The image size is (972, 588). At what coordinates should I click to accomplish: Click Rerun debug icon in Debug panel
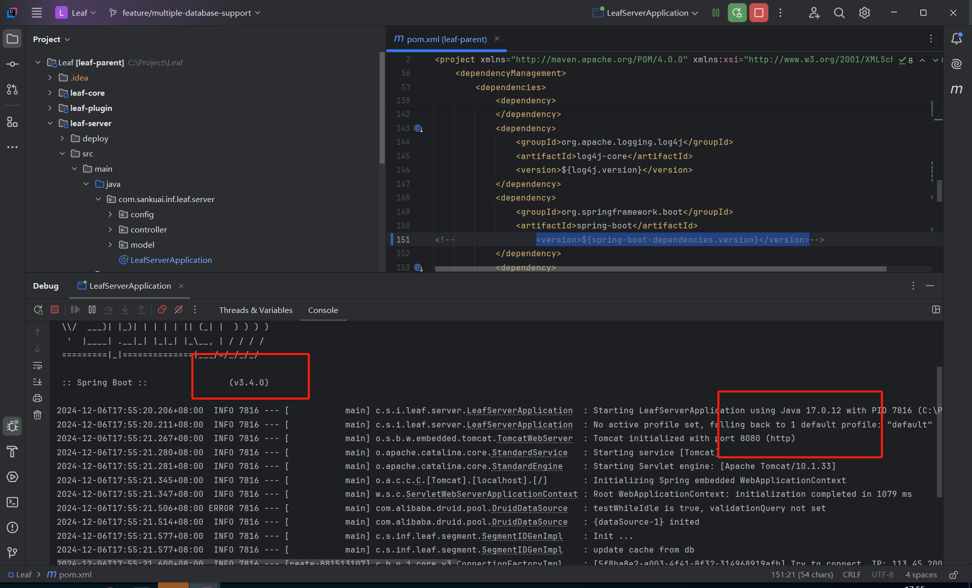point(38,309)
